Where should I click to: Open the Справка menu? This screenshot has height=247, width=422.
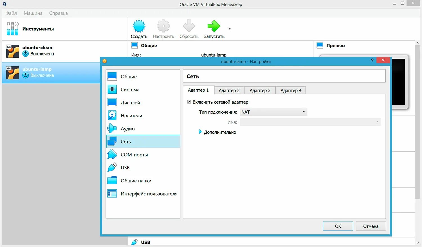(59, 13)
